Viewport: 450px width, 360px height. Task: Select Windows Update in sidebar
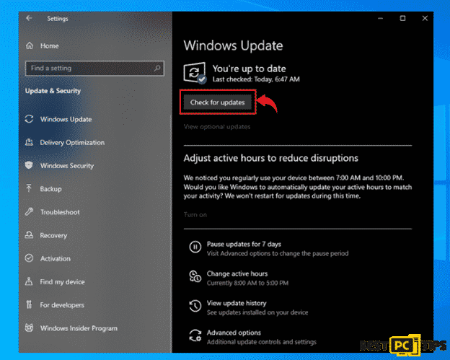pyautogui.click(x=66, y=119)
